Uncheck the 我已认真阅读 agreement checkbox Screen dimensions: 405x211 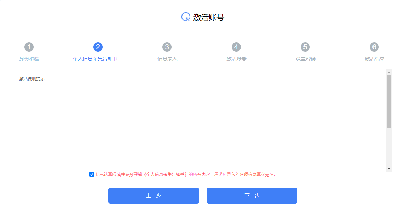(x=92, y=175)
